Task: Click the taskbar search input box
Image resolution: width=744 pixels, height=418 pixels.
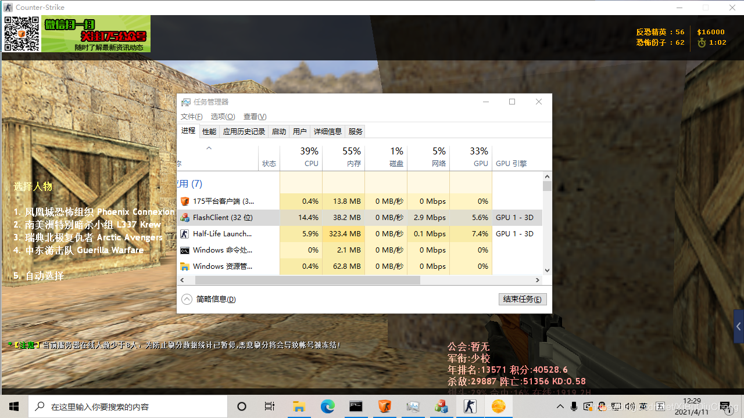Action: pos(128,406)
